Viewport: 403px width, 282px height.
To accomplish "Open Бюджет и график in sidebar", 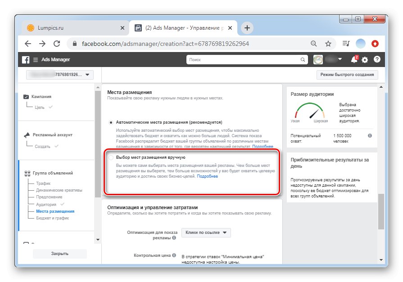I will [52, 218].
